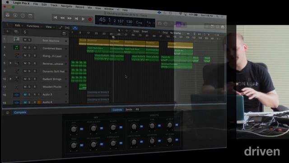The height and width of the screenshot is (163, 289).
Task: Mute the Combined Bass track
Action: point(25,48)
